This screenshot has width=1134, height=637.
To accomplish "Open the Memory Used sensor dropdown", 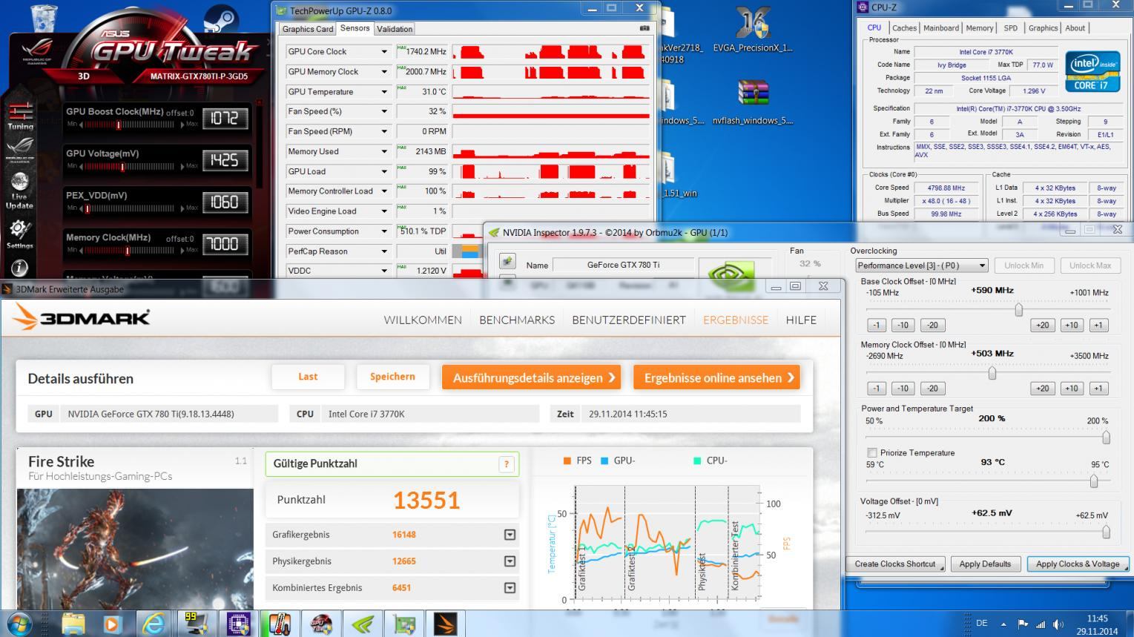I will 384,152.
